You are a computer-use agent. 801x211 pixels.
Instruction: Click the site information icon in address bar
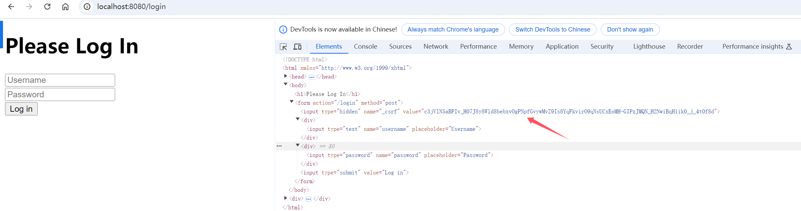(87, 7)
